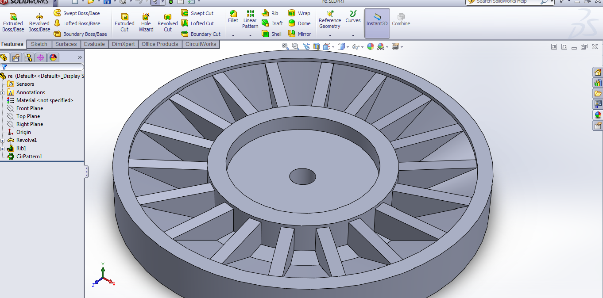Open the PropertyManager panel tab
The image size is (603, 298).
[16, 57]
